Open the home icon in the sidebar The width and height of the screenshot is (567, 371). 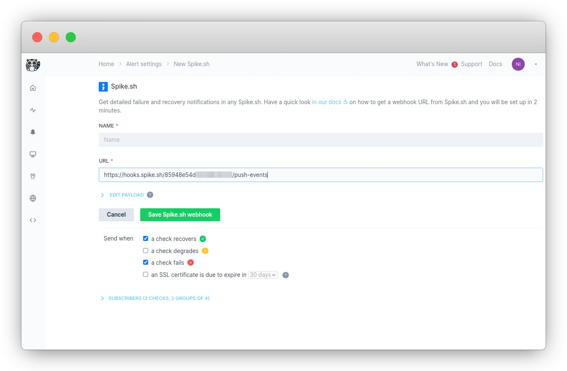coord(33,88)
